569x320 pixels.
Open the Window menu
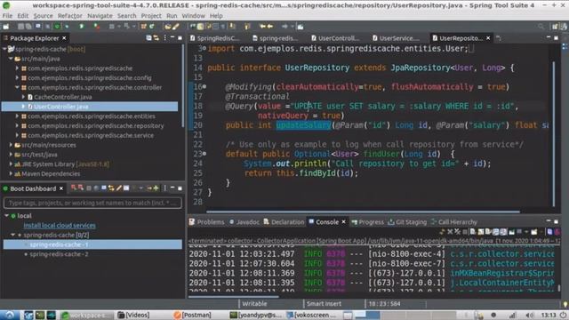(193, 16)
